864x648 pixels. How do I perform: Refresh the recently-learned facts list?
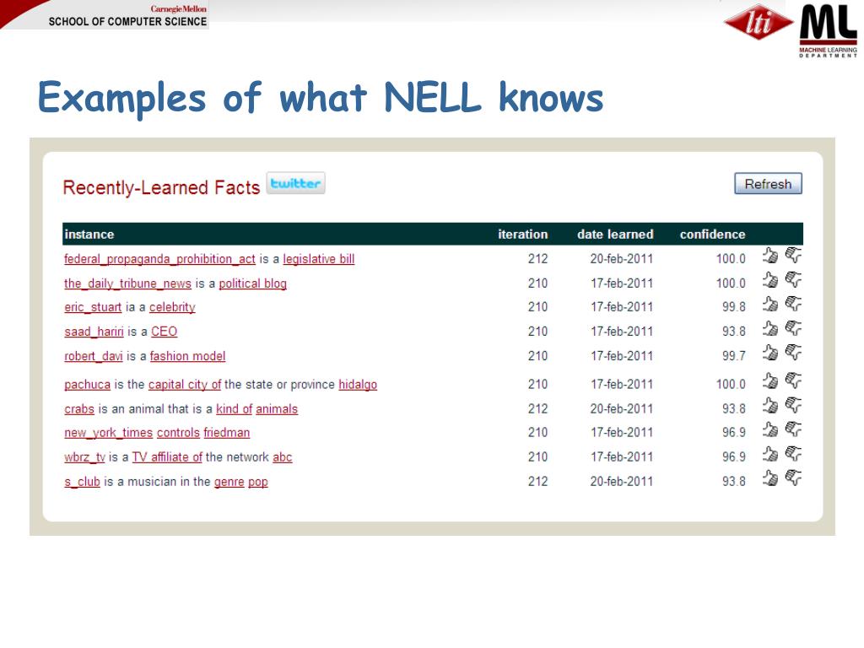pos(768,184)
